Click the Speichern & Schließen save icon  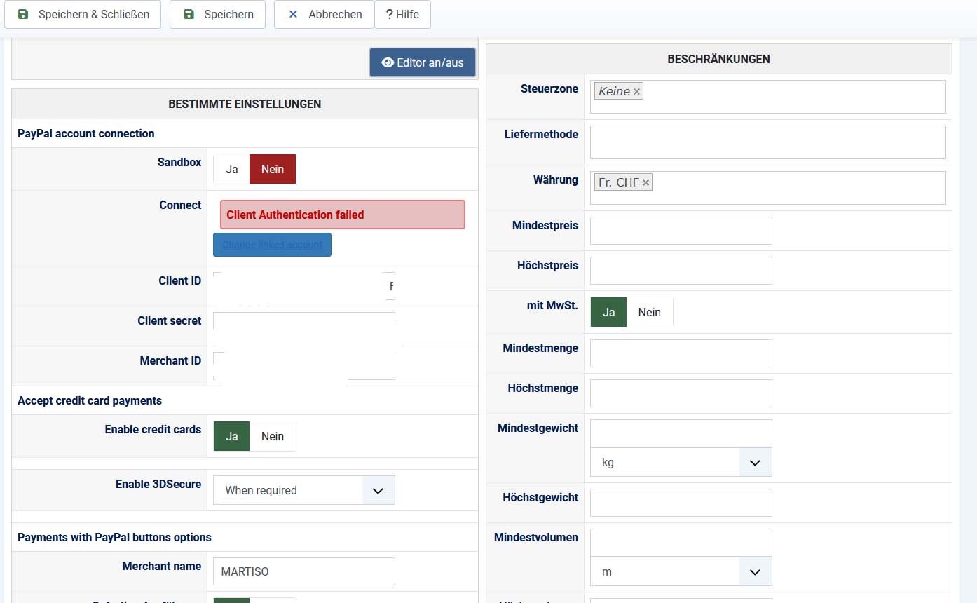tap(23, 14)
